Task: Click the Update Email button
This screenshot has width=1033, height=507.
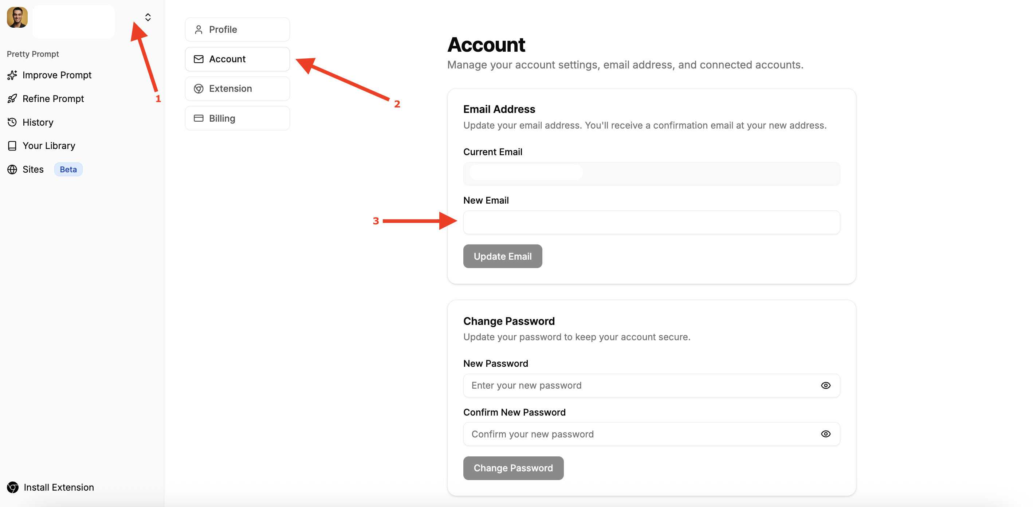Action: click(x=502, y=256)
